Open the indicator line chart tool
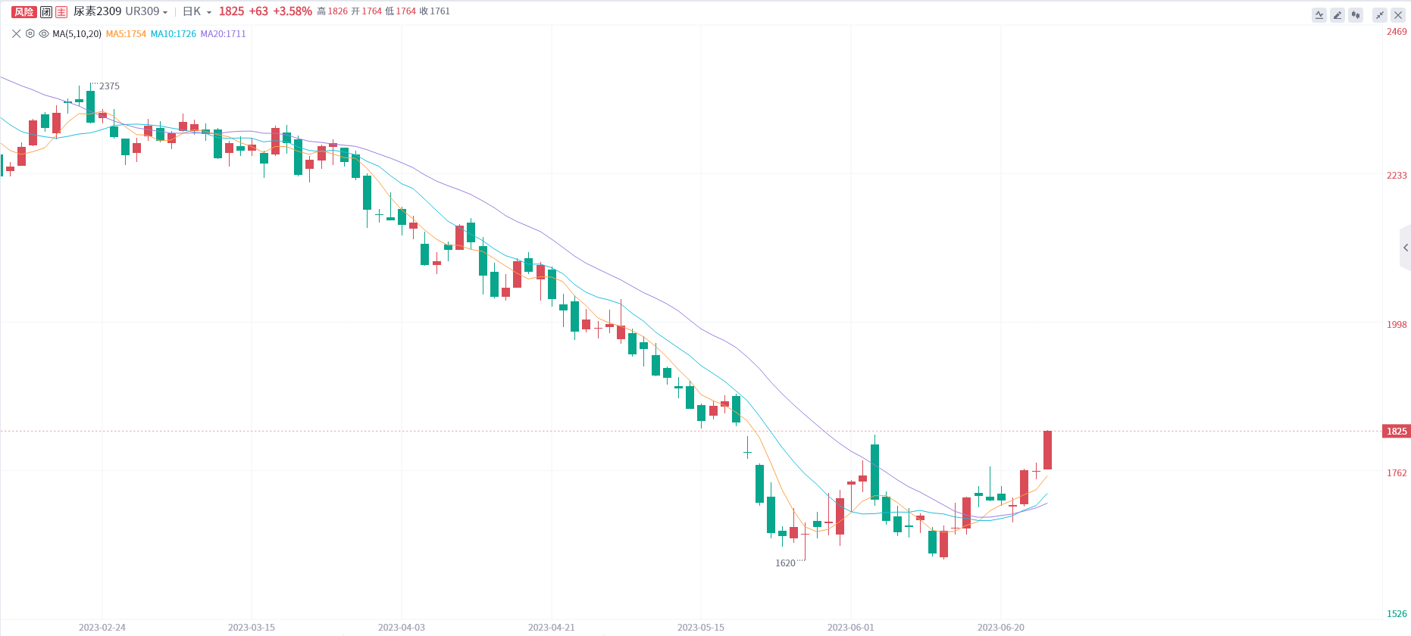Image resolution: width=1411 pixels, height=636 pixels. [1319, 15]
